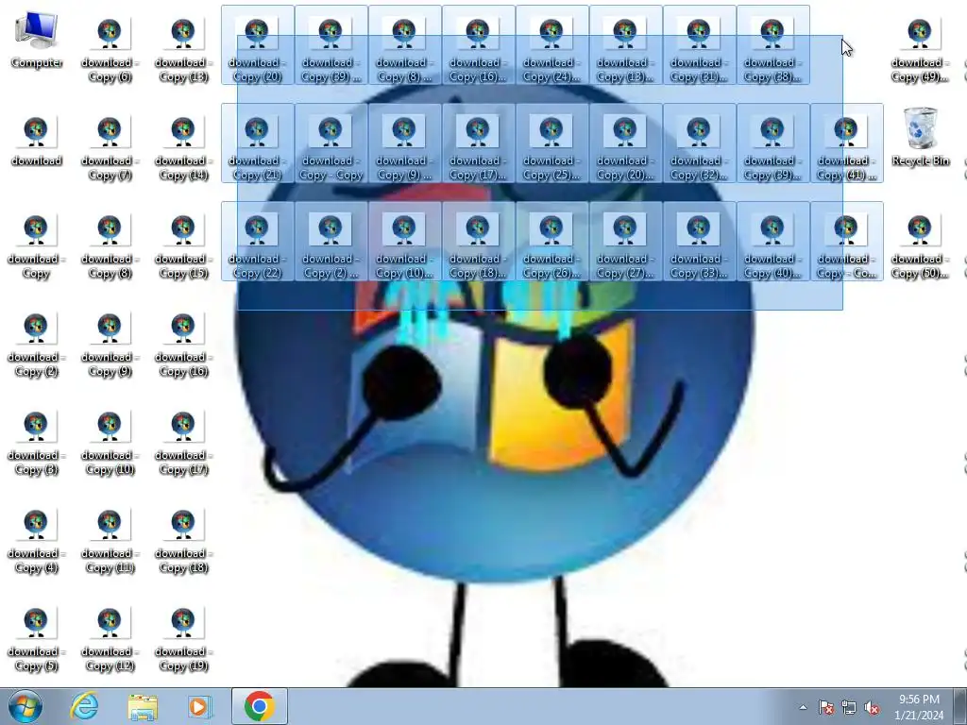Screen dimensions: 967x725
Task: Click highlighted file 'download - Copy (22)'
Action: tap(257, 241)
